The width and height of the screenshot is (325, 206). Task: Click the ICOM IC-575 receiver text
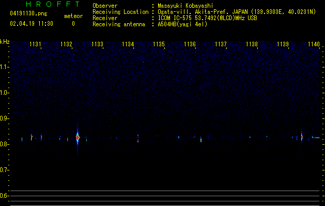click(x=207, y=18)
